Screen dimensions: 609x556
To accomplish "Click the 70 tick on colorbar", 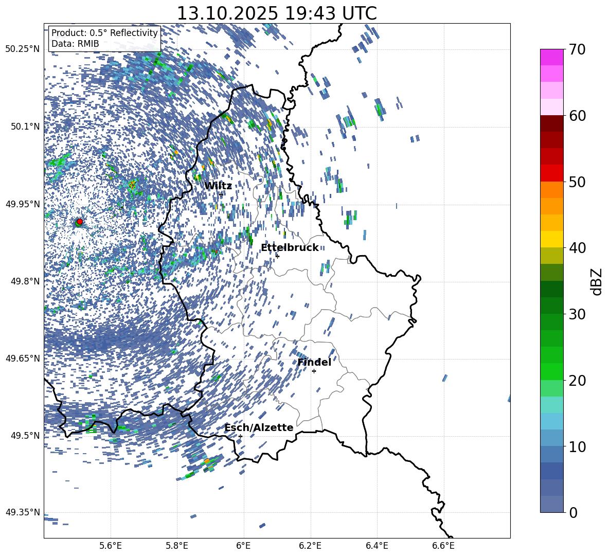I will click(577, 49).
